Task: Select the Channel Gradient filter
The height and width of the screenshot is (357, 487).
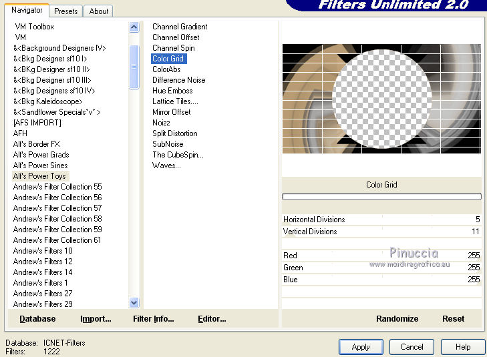Action: pos(180,27)
